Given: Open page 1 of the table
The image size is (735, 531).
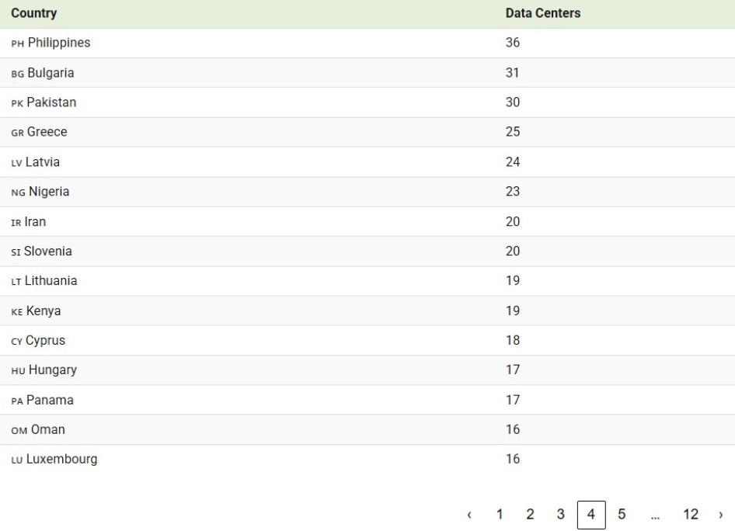Looking at the screenshot, I should coord(500,515).
